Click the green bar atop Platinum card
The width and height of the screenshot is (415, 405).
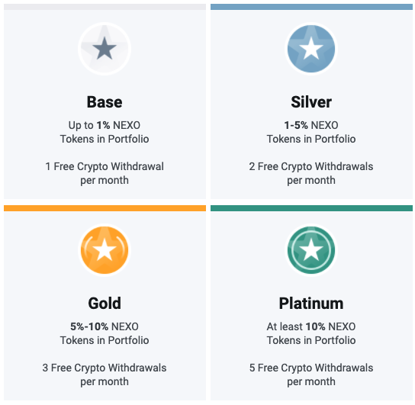pos(311,208)
